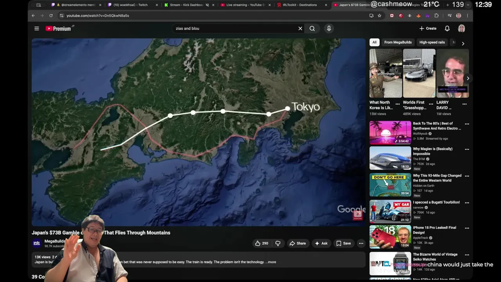Open options for Back To The 80's
The height and width of the screenshot is (282, 501).
coord(467,124)
